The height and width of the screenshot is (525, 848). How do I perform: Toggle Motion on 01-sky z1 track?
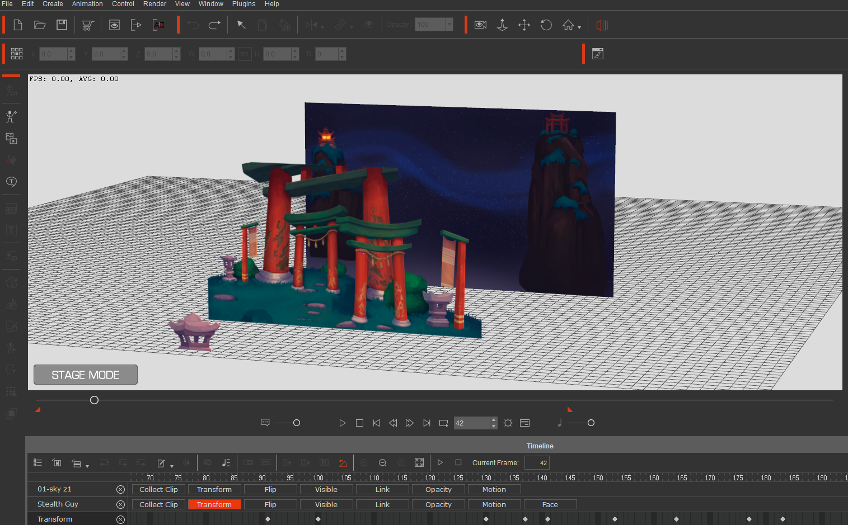click(x=494, y=489)
